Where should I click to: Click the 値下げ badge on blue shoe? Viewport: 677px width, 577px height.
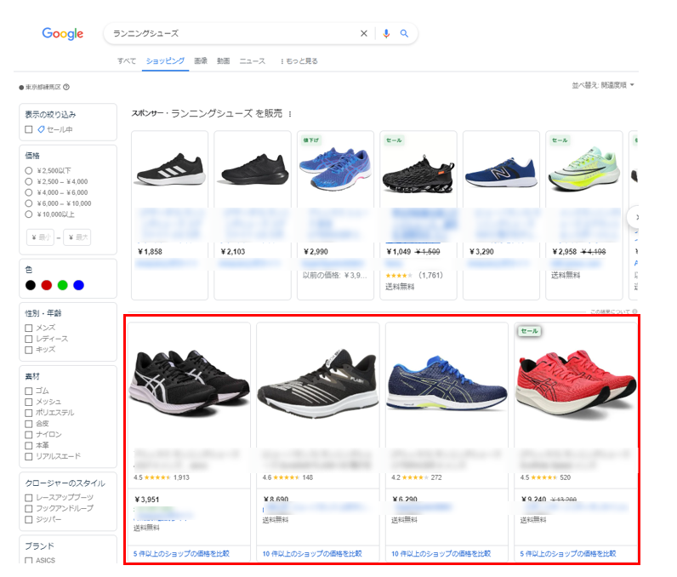311,140
